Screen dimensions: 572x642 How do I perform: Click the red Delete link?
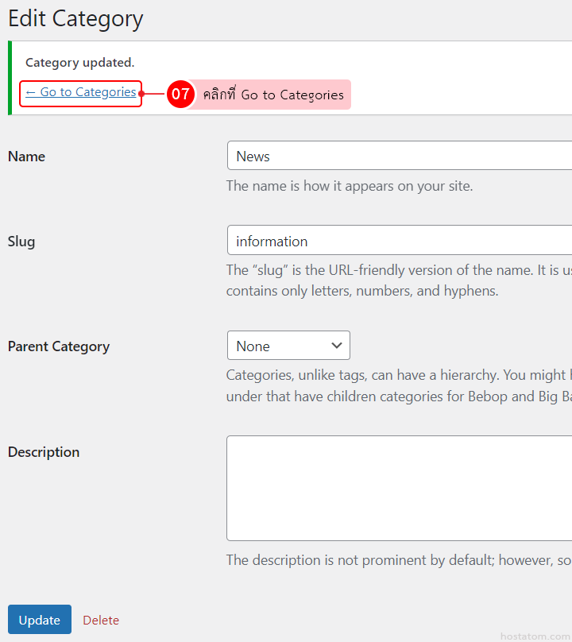[x=101, y=620]
